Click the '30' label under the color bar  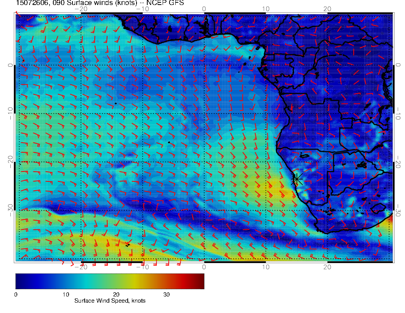[166, 295]
